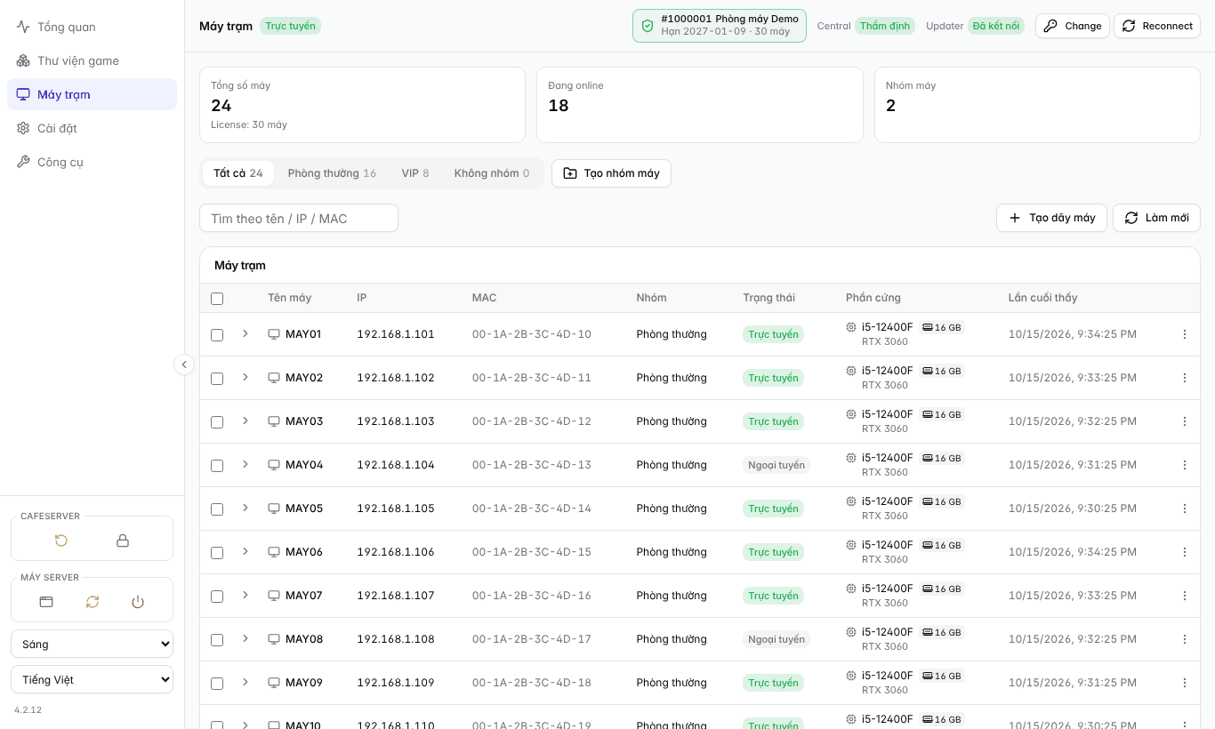The height and width of the screenshot is (729, 1215).
Task: Open the three-dot menu for MAY06
Action: click(1184, 552)
